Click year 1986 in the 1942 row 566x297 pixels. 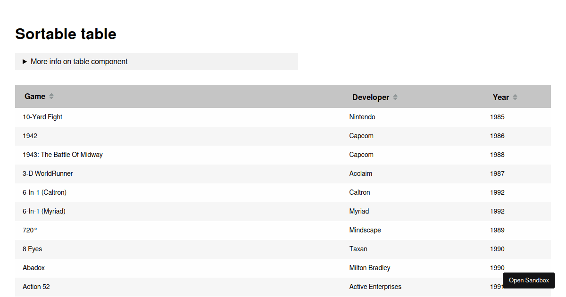tap(497, 136)
